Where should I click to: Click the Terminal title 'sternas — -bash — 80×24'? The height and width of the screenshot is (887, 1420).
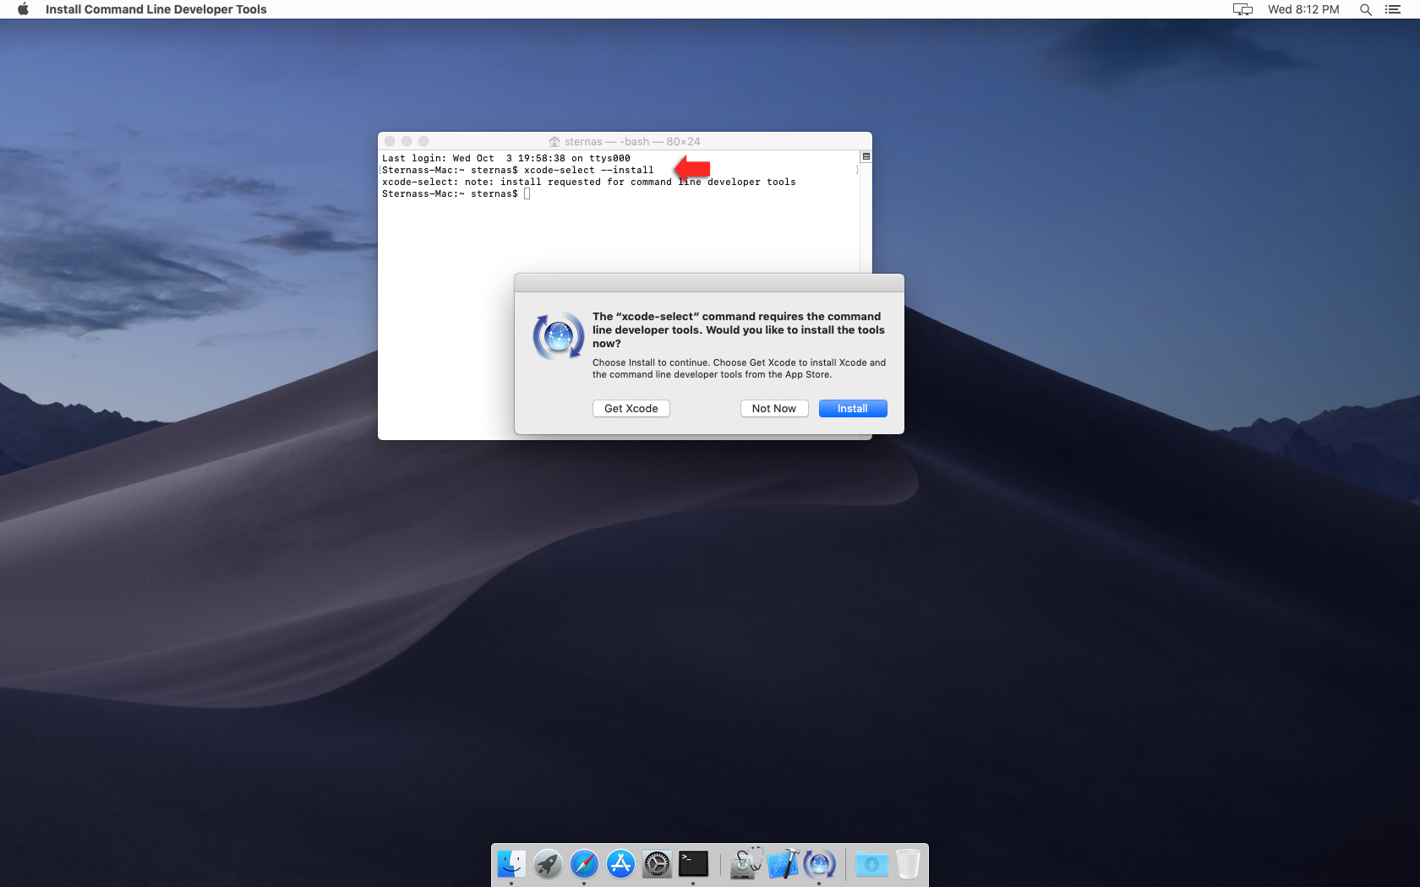(x=632, y=142)
